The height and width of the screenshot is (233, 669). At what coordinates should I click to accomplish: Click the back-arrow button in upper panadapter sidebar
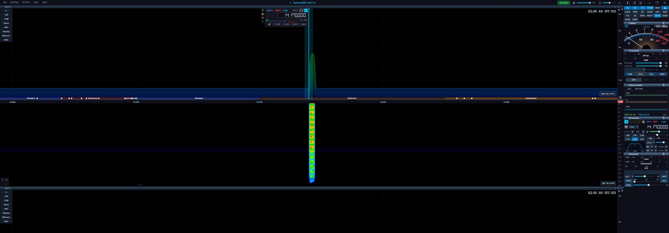[x=6, y=10]
